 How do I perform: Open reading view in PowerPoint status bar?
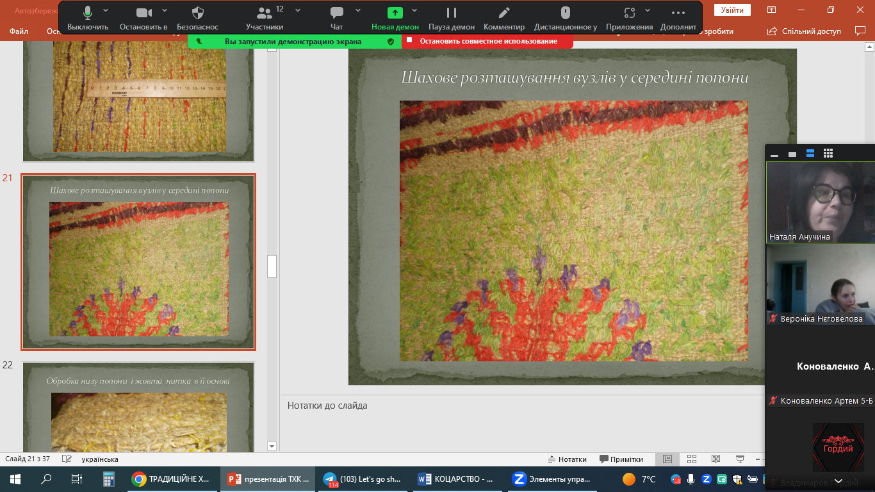point(716,459)
